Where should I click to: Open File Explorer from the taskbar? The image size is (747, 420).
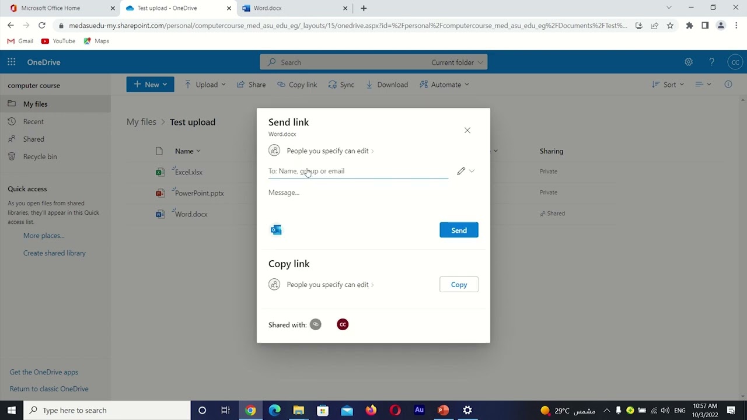coord(298,410)
